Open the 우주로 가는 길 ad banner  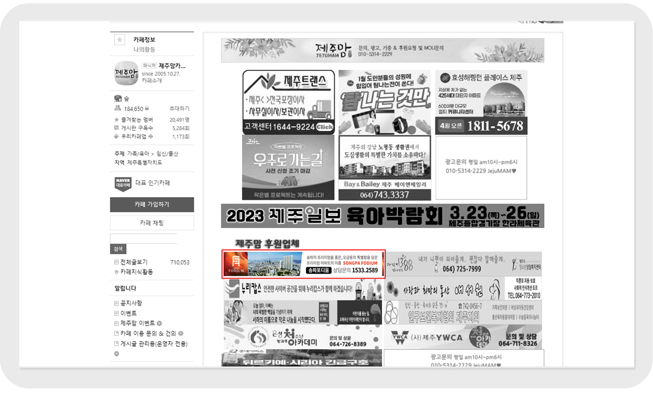(x=288, y=168)
